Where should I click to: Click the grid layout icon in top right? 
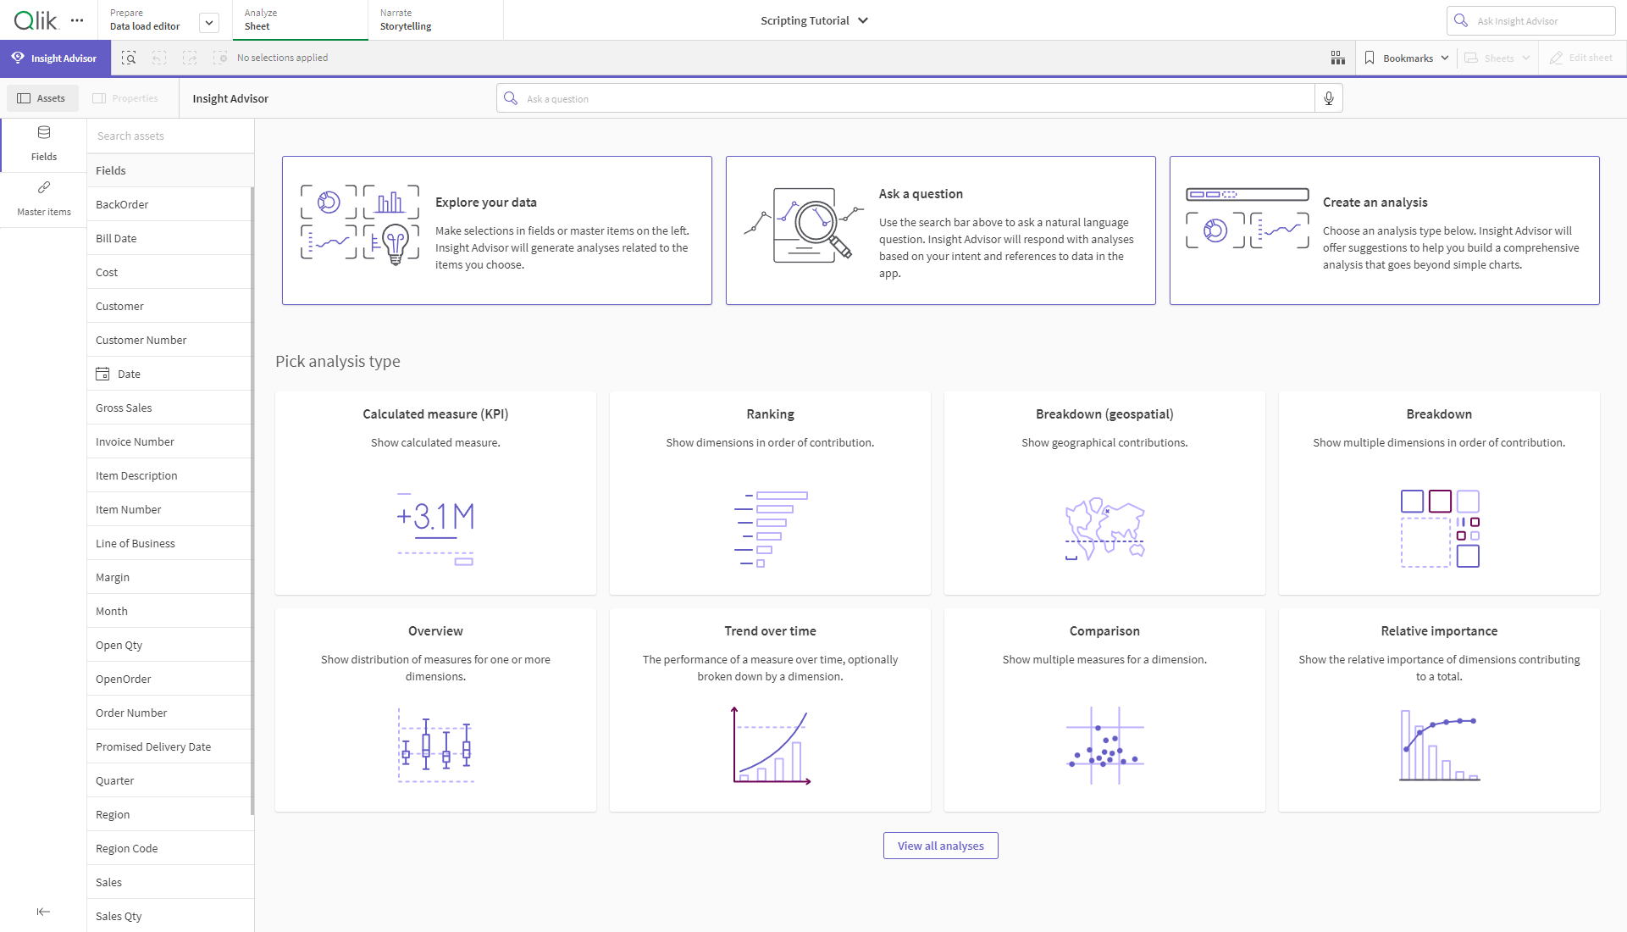click(x=1336, y=57)
